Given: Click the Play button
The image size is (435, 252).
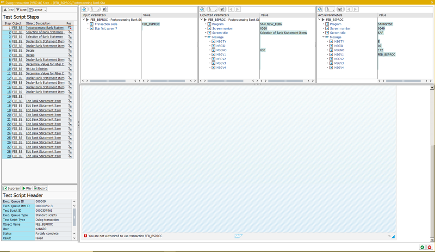Looking at the screenshot, I should click(27, 188).
